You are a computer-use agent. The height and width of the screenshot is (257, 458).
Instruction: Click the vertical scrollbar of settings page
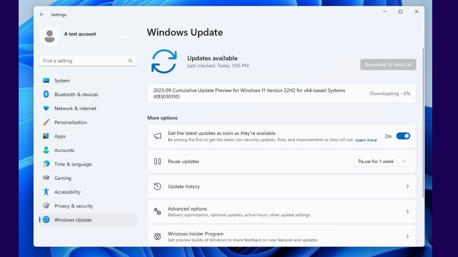[x=423, y=123]
